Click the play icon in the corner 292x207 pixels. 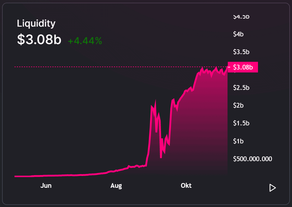272,188
